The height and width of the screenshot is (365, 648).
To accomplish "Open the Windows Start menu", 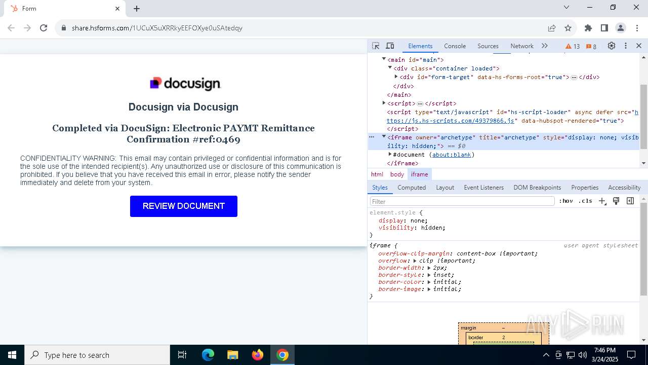I will pos(12,355).
